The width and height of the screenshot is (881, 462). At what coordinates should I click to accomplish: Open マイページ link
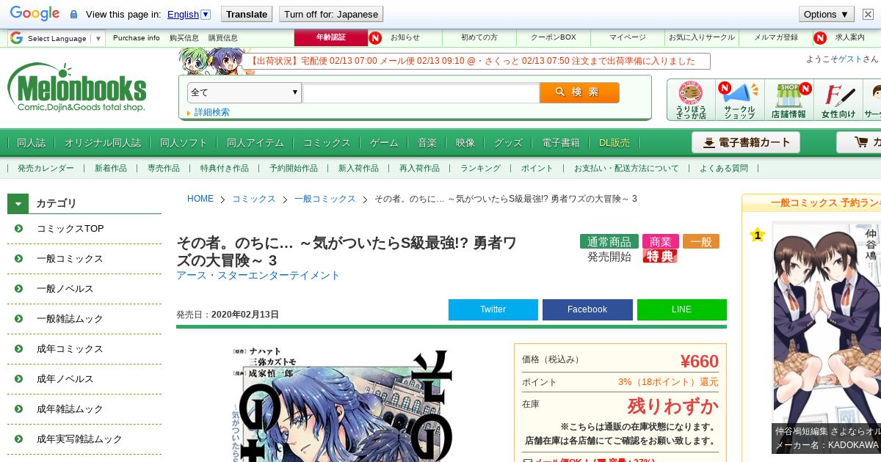click(628, 37)
